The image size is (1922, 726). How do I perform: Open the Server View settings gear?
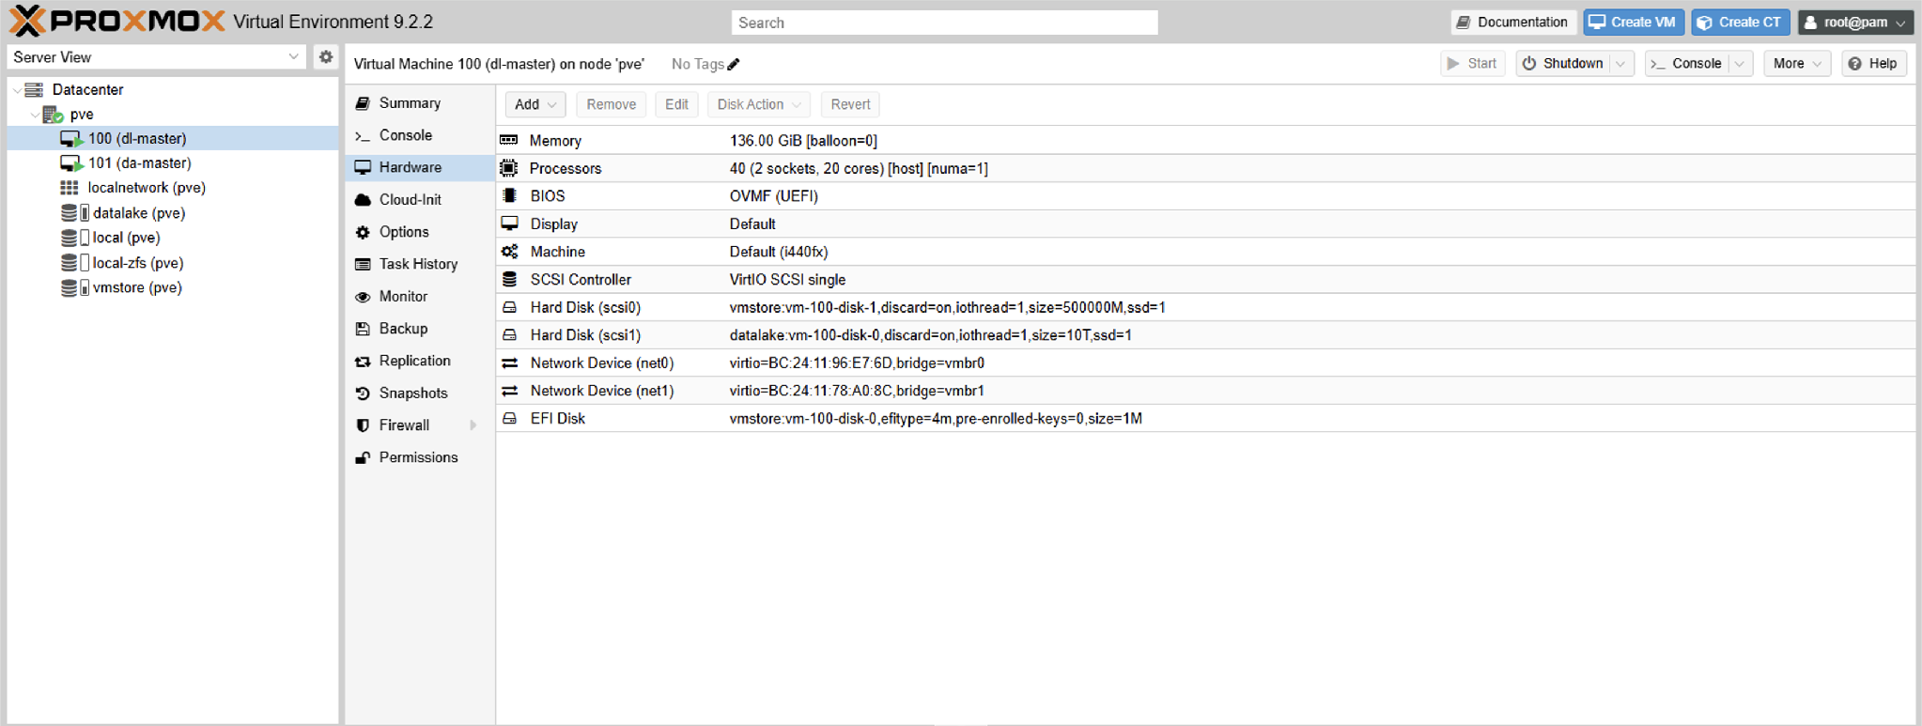[x=326, y=57]
